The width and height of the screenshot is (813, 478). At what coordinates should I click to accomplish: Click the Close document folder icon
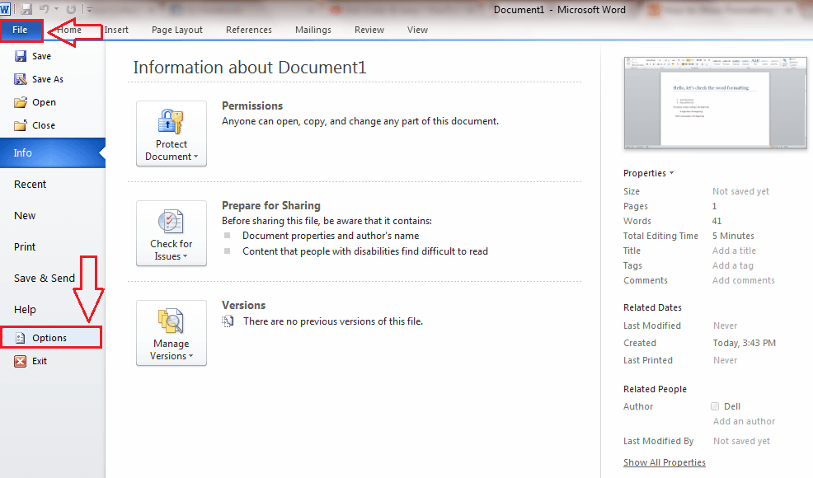coord(21,125)
